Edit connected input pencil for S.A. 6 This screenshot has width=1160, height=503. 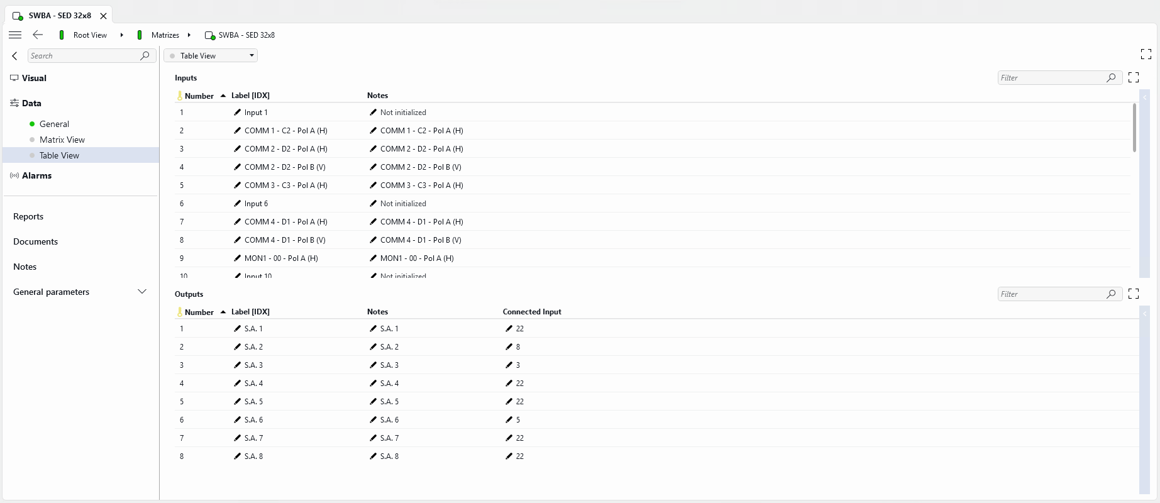coord(509,420)
